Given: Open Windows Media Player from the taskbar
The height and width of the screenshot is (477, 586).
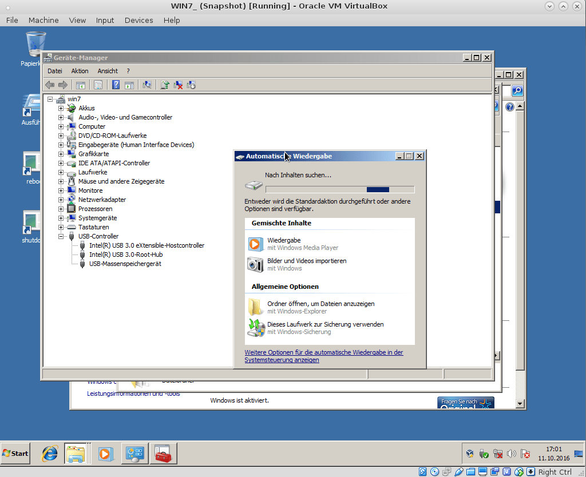Looking at the screenshot, I should click(105, 454).
